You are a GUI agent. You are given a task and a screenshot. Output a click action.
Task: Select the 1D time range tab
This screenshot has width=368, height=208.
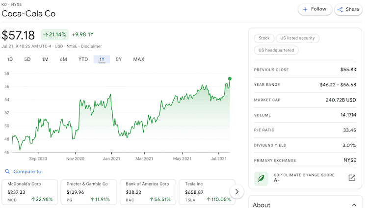point(10,59)
